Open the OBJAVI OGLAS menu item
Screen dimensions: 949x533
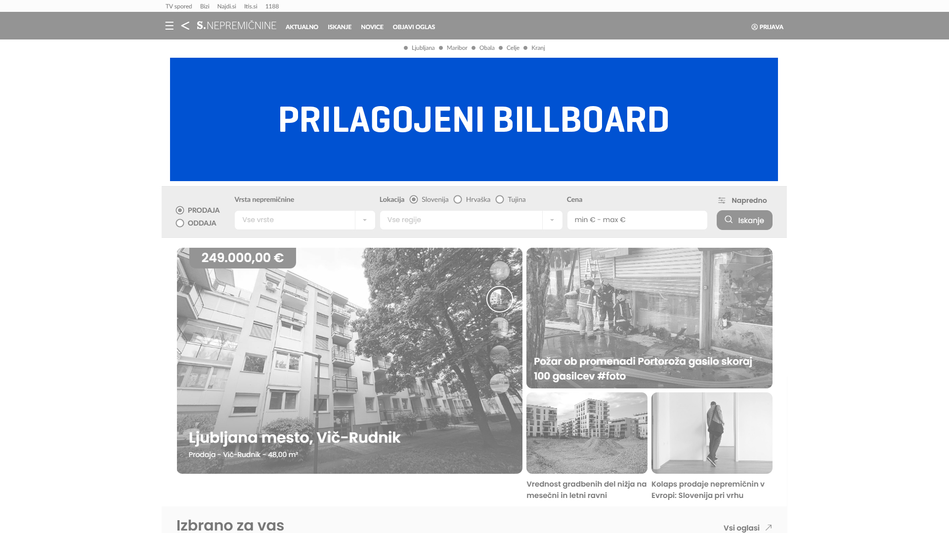point(414,27)
